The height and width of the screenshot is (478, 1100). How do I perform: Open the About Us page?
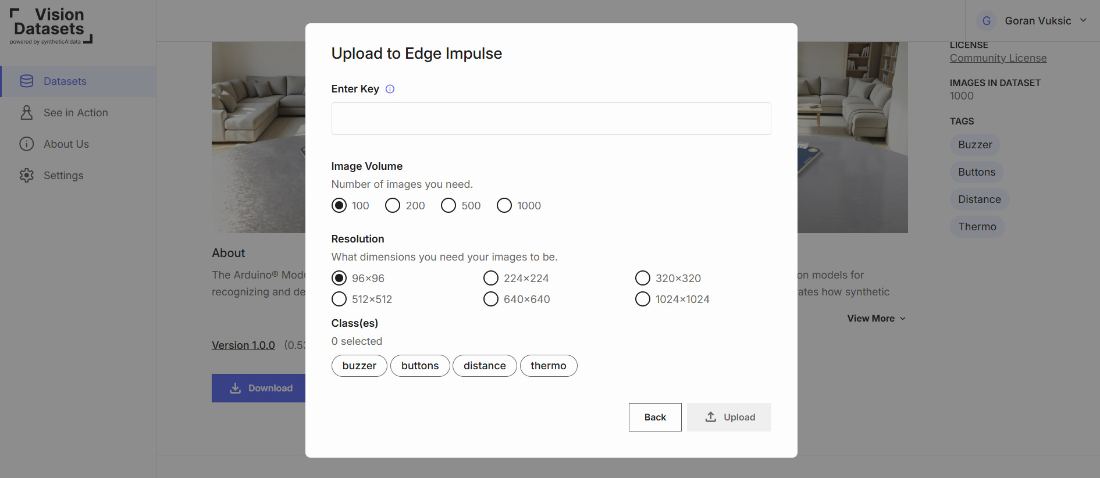pos(79,144)
